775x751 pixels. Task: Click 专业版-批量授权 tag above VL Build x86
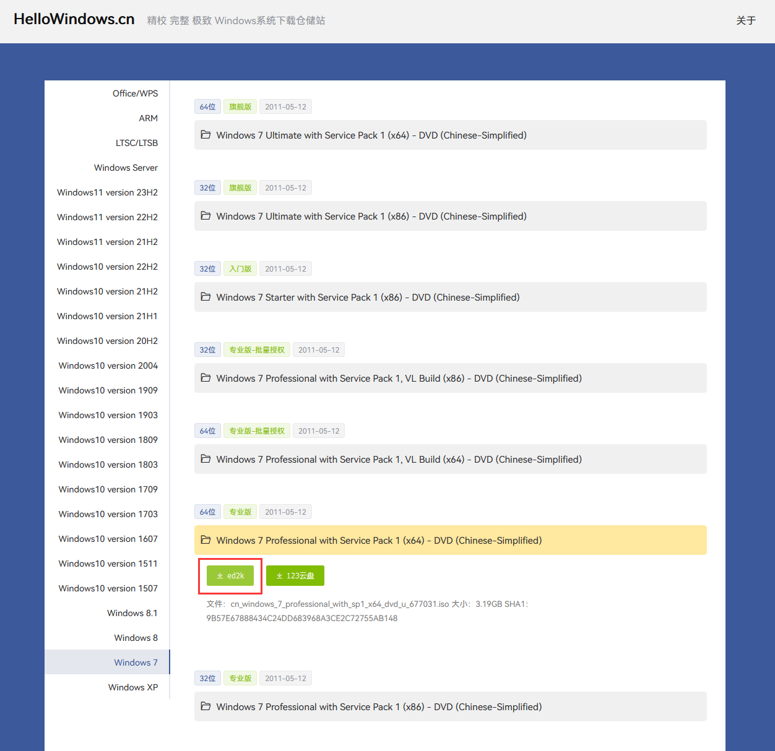(257, 350)
